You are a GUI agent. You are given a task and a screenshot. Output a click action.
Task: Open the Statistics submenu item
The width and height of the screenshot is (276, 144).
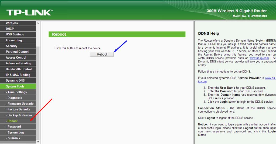click(x=18, y=138)
